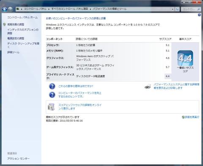Click shield icon beside 視覚効果の調整
Image resolution: width=203 pixels, height=166 pixels.
[5, 24]
